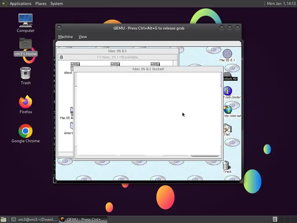Select the Macintosh HD drive icon
297x223 pixels.
point(230,77)
